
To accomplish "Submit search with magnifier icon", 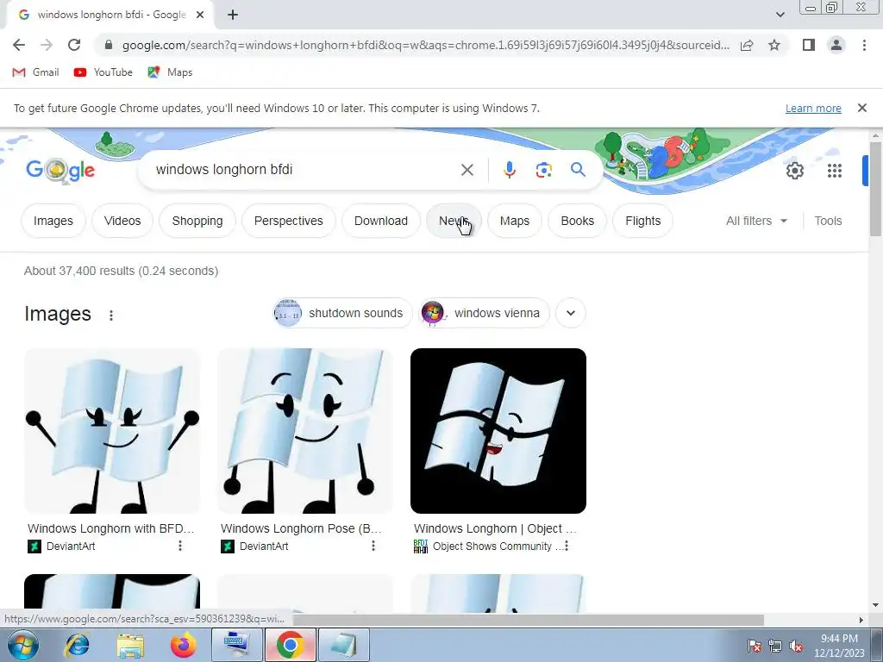I will [578, 170].
